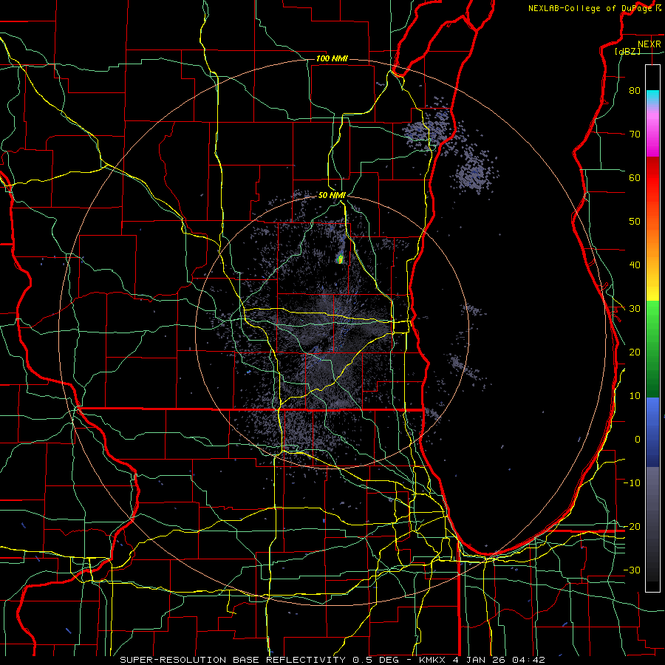Click the 50 NMI range ring label
The width and height of the screenshot is (665, 665).
click(332, 195)
